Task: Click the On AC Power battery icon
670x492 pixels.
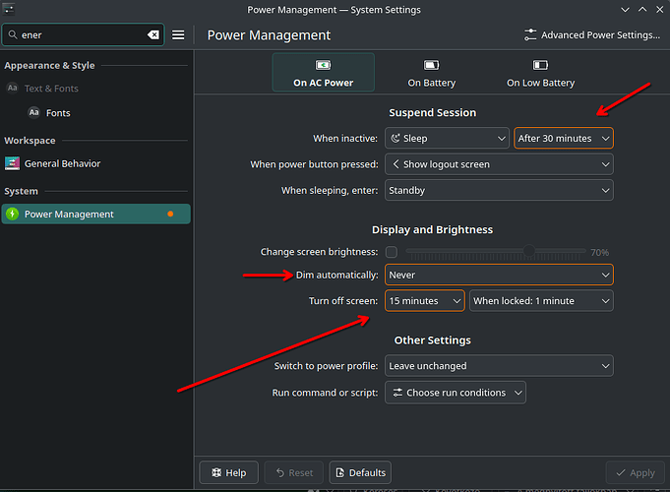Action: (x=323, y=65)
